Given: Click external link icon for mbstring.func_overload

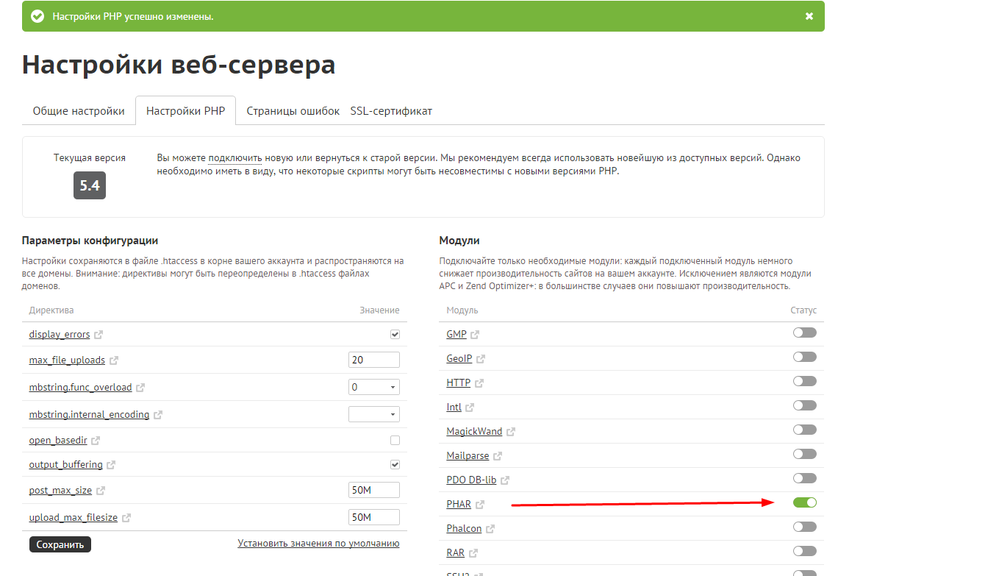Looking at the screenshot, I should [x=140, y=388].
